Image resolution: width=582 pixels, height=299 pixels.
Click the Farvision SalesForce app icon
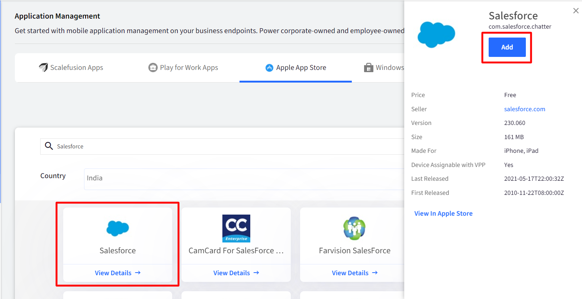tap(354, 228)
